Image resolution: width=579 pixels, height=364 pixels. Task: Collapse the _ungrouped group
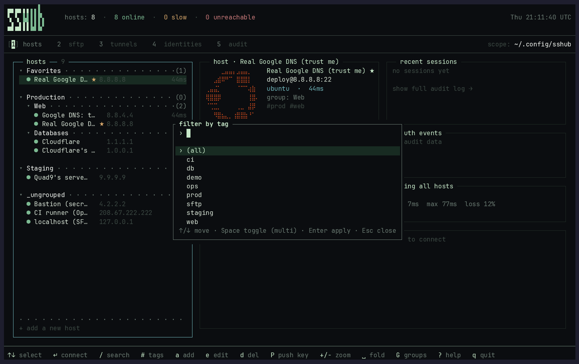pyautogui.click(x=21, y=195)
